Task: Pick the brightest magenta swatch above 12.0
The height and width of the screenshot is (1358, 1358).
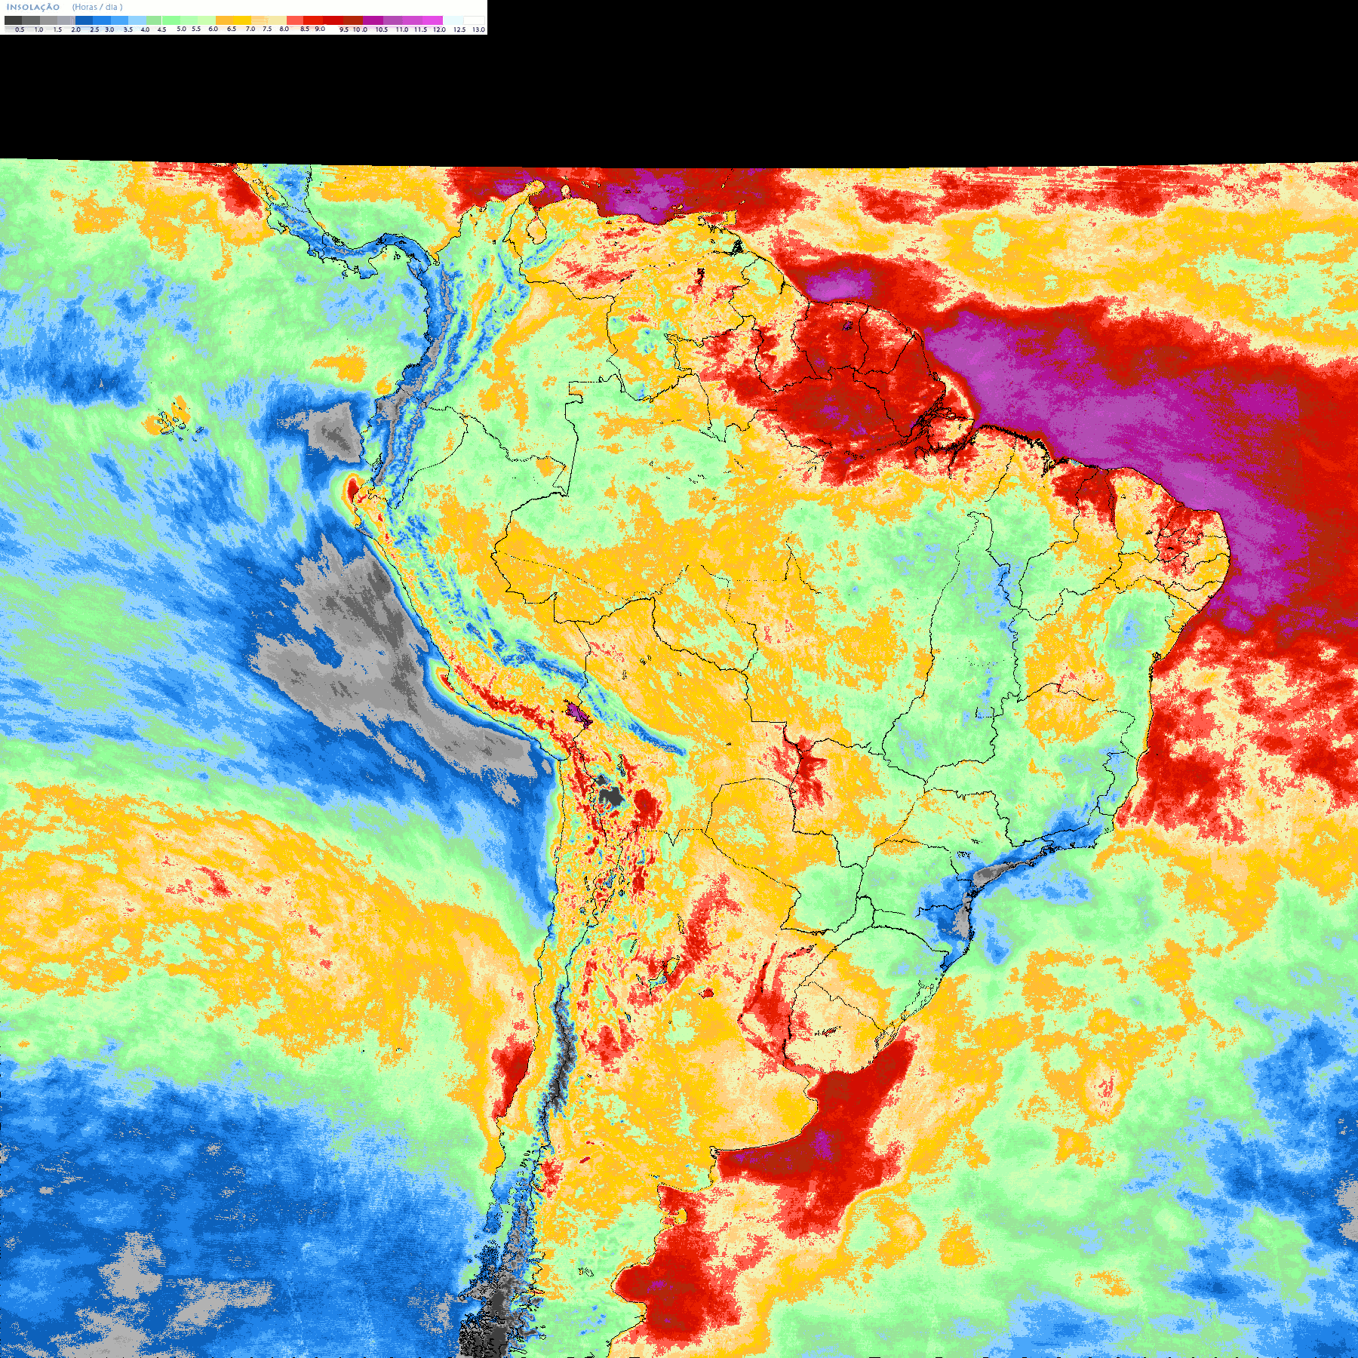Action: pos(432,20)
